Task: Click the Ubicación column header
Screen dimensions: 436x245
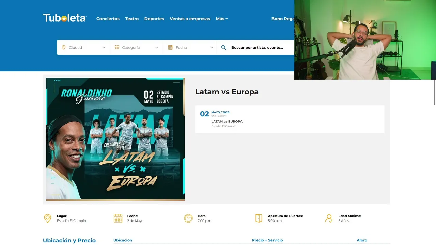Action: (x=123, y=240)
